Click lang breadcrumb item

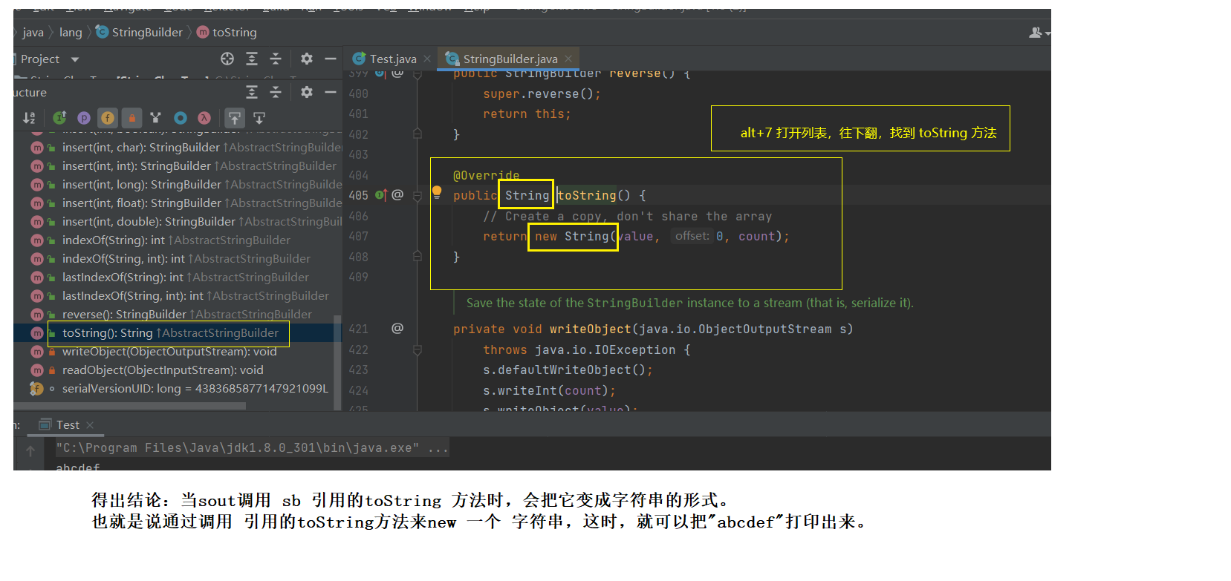point(71,33)
